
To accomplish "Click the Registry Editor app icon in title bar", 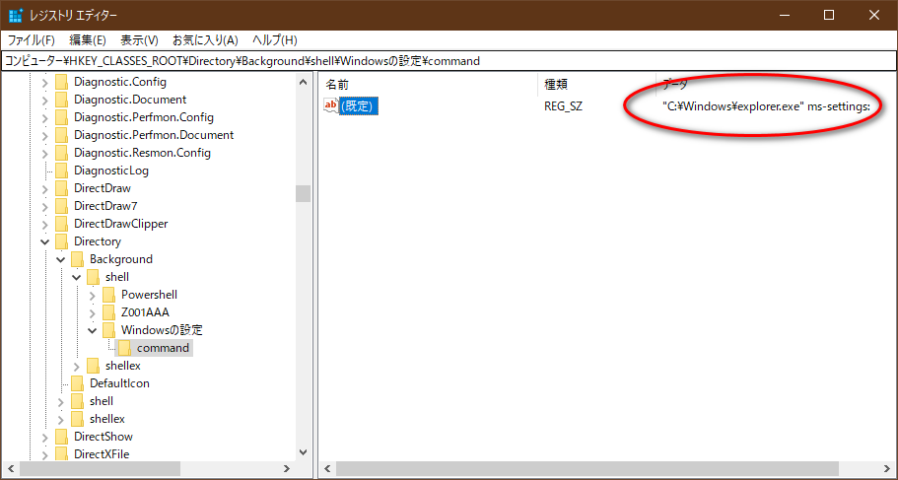I will (x=16, y=15).
